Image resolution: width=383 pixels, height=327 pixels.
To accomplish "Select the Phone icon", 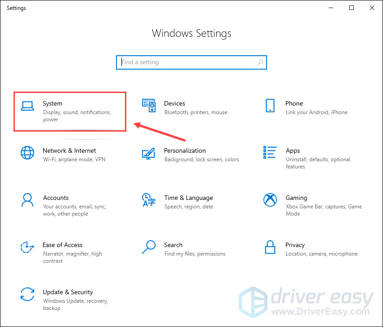I will 270,106.
